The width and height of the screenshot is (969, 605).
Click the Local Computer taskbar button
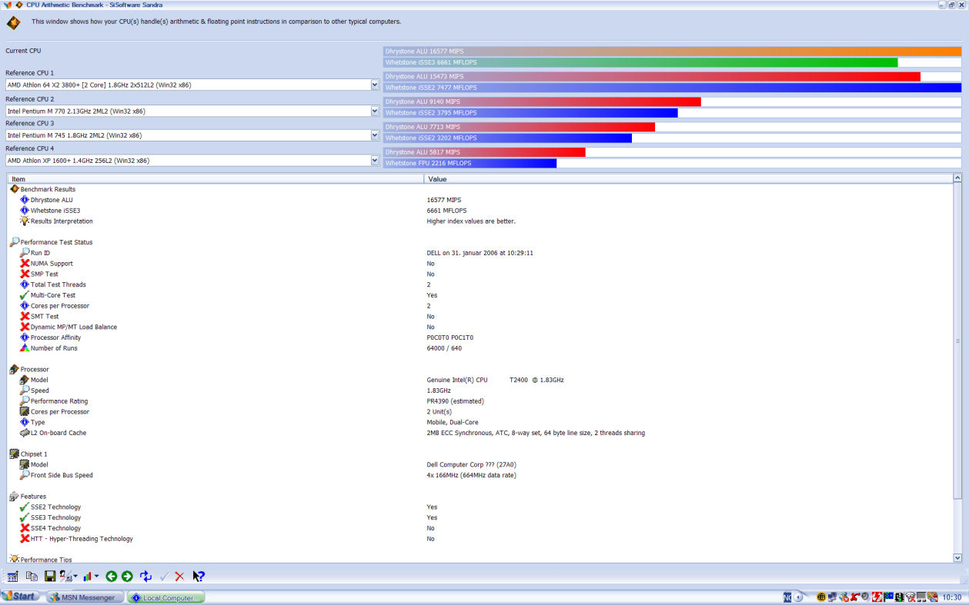166,597
